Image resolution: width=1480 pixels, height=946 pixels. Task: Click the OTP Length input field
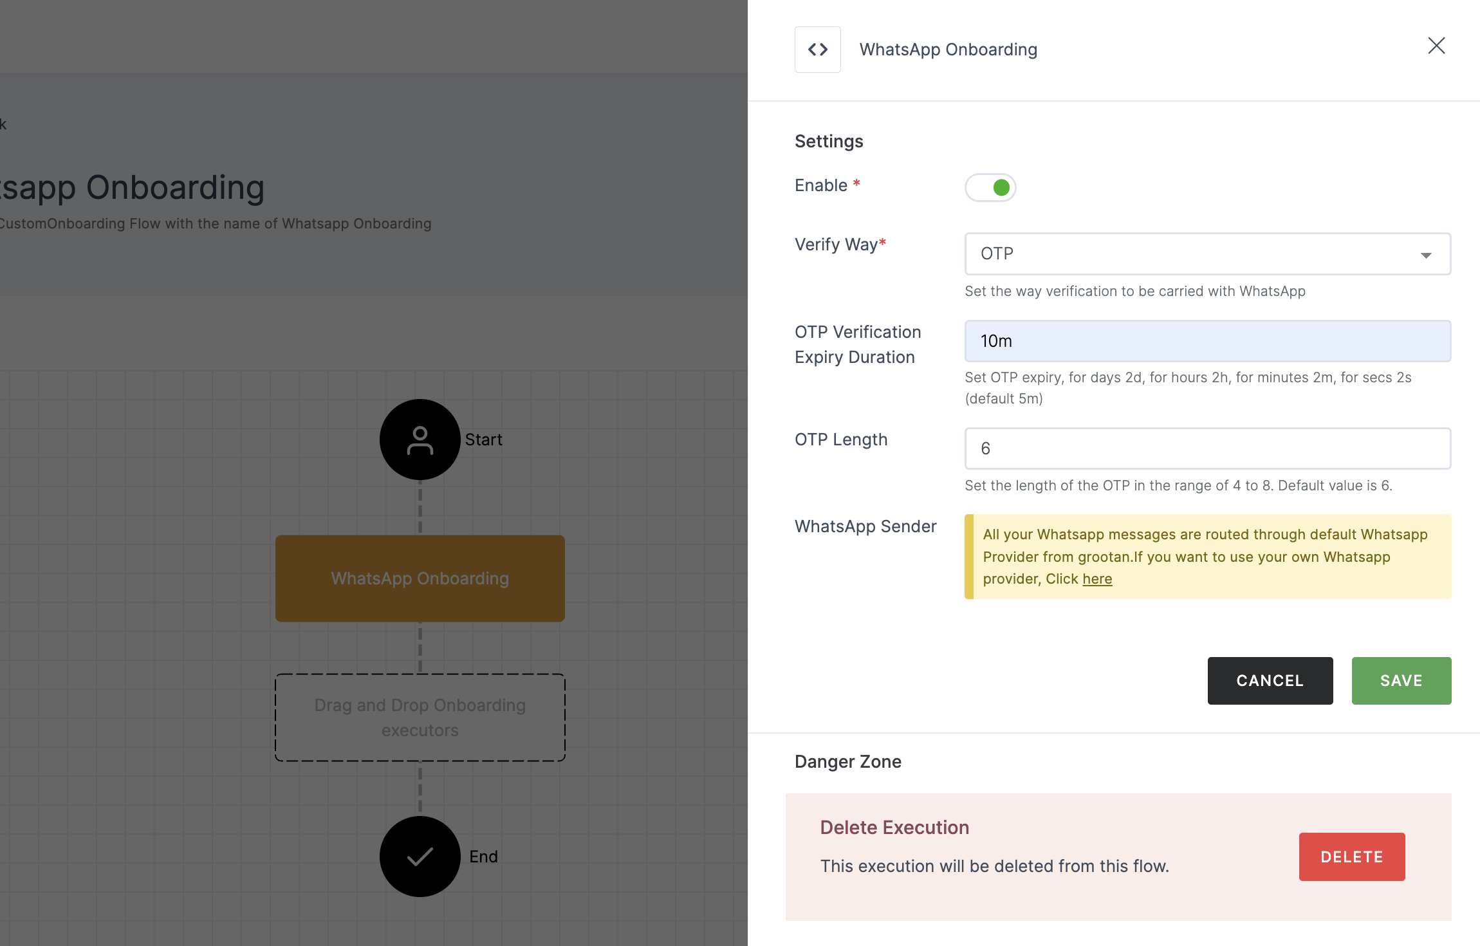pyautogui.click(x=1207, y=448)
